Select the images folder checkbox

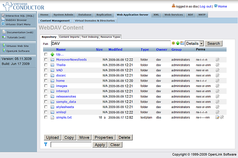[46, 86]
